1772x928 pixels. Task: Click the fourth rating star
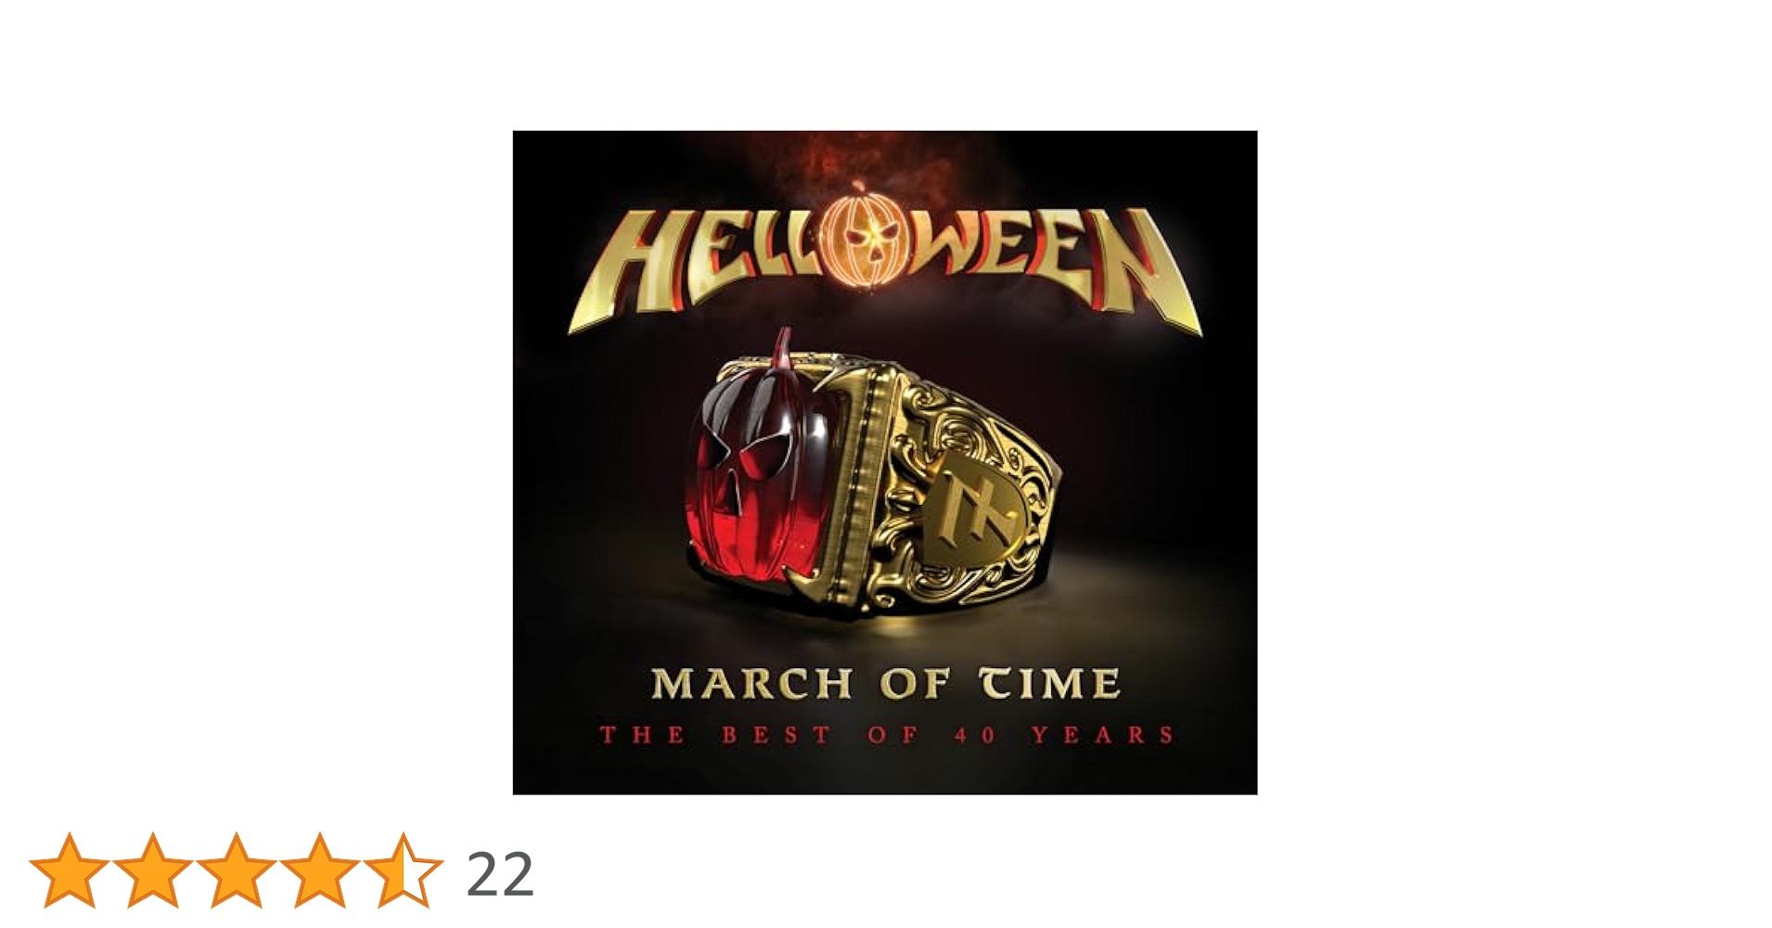click(x=319, y=870)
